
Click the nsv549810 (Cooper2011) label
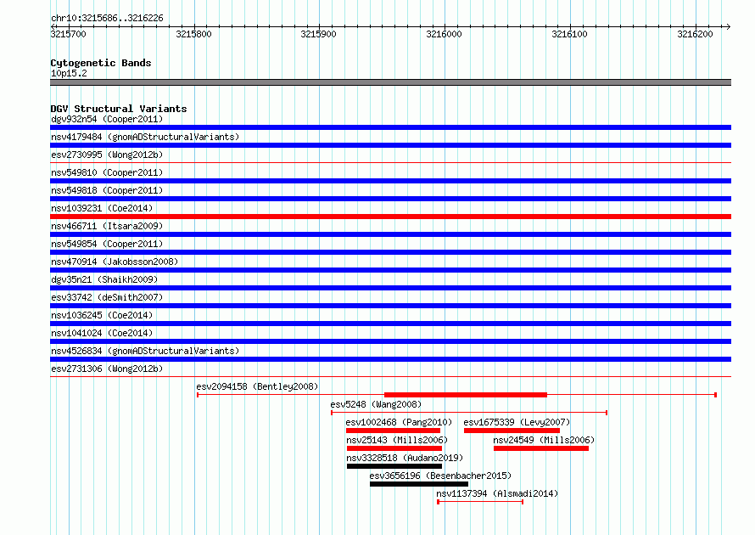[107, 172]
